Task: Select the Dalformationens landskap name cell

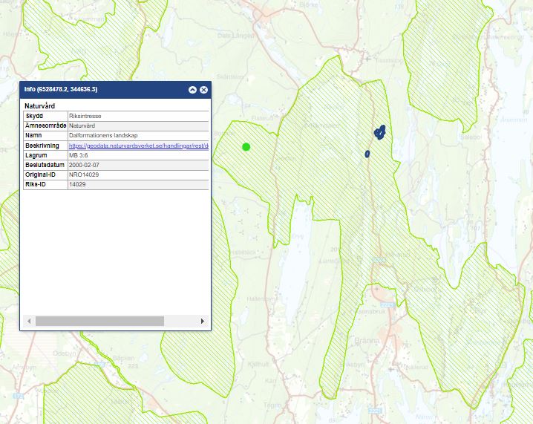Action: tap(101, 136)
